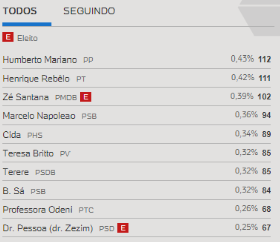Select candidate Marcelo Napoleao

[136, 116]
